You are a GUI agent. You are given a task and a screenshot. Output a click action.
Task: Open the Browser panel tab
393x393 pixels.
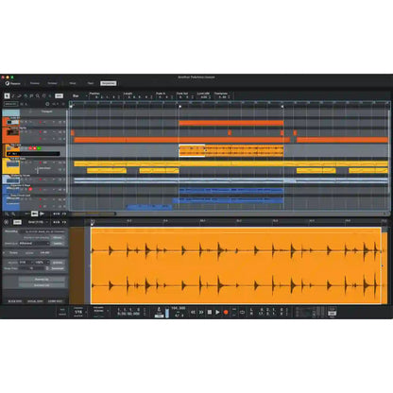pos(35,83)
